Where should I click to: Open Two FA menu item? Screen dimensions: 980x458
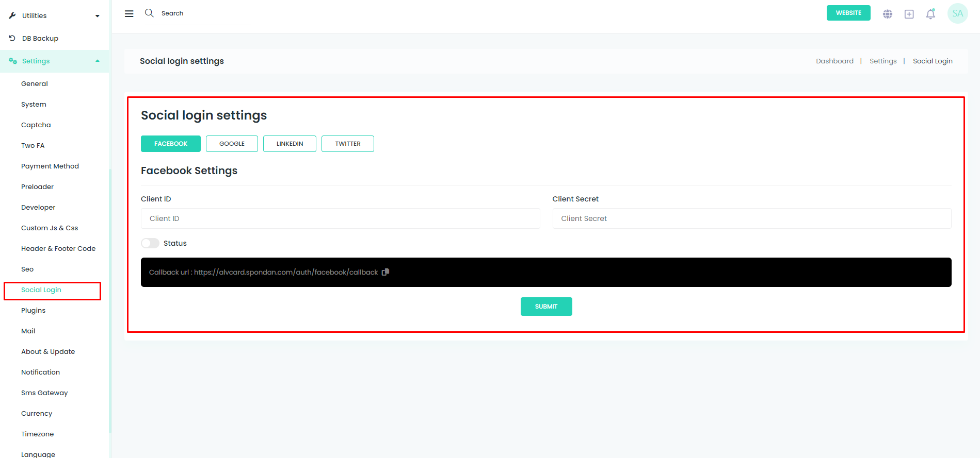[33, 145]
